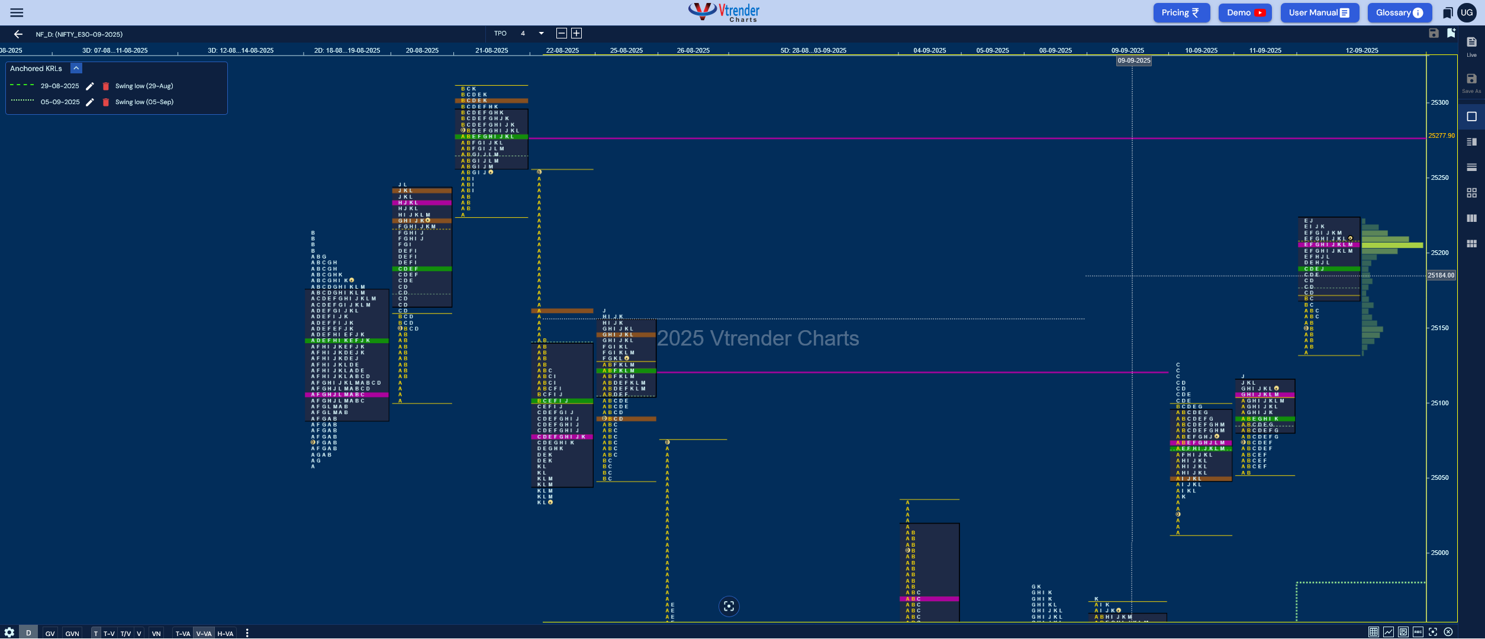Switch to V profile mode

coord(139,633)
